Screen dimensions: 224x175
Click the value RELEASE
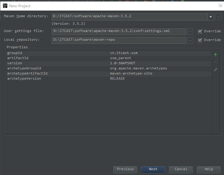tap(117, 78)
